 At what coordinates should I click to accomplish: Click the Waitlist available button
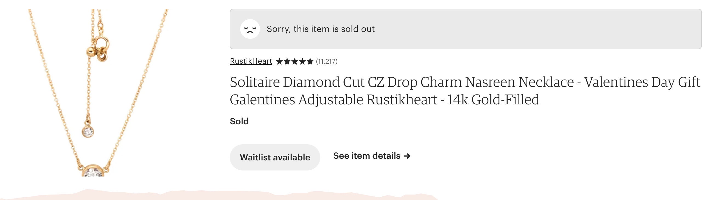[275, 157]
